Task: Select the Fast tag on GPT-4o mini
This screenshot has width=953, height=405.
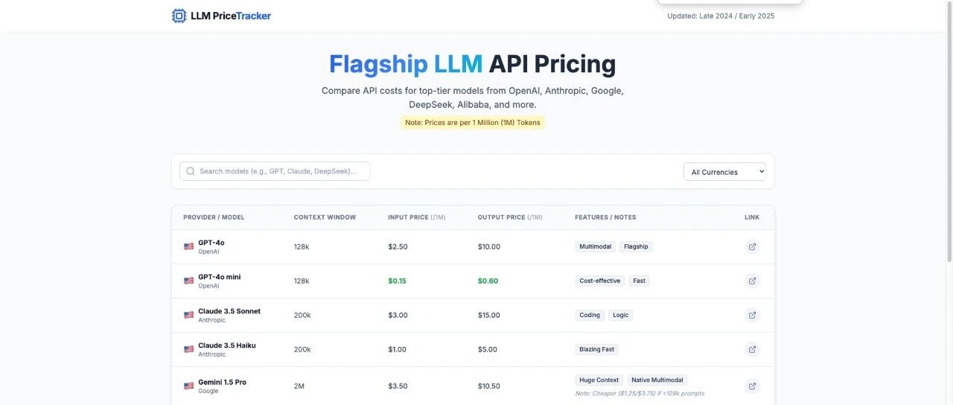Action: (640, 281)
